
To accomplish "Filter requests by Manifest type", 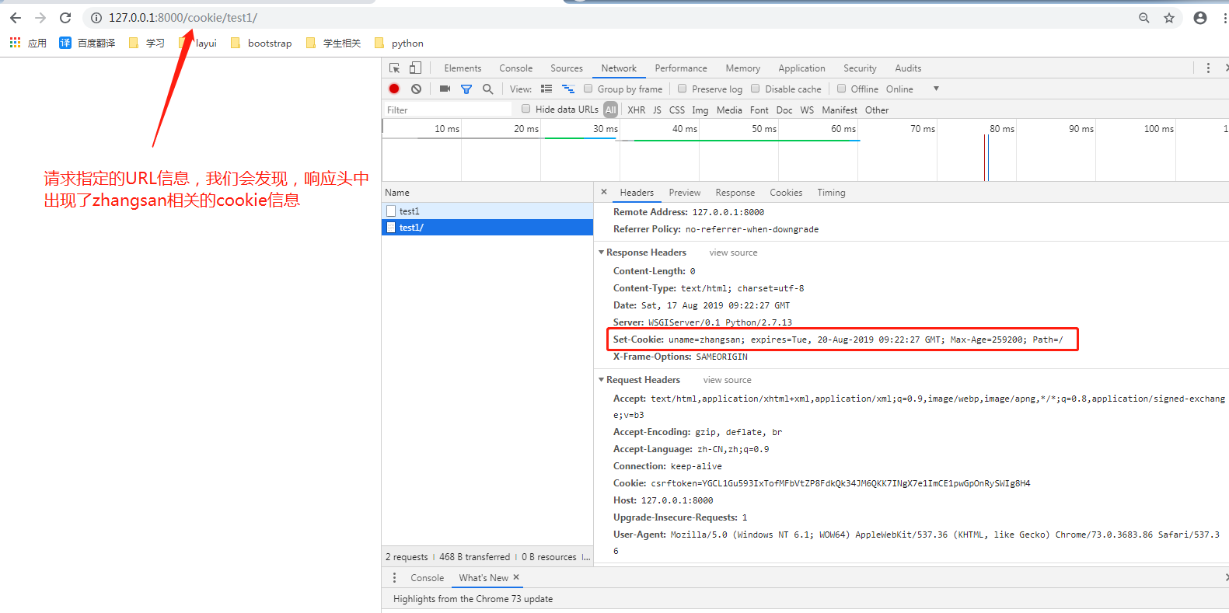I will point(840,110).
